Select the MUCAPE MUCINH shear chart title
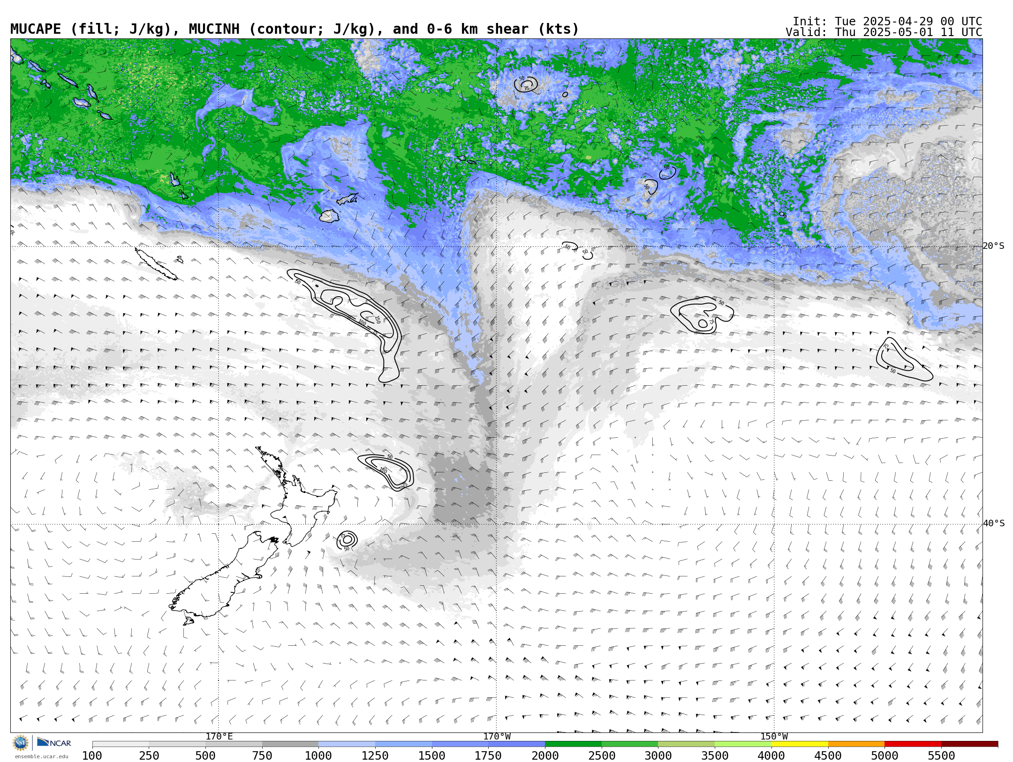This screenshot has height=762, width=1013. [x=295, y=29]
